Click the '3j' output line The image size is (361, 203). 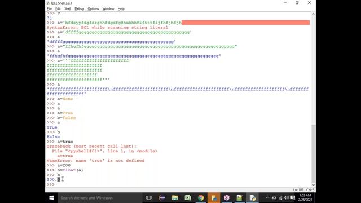pos(49,17)
